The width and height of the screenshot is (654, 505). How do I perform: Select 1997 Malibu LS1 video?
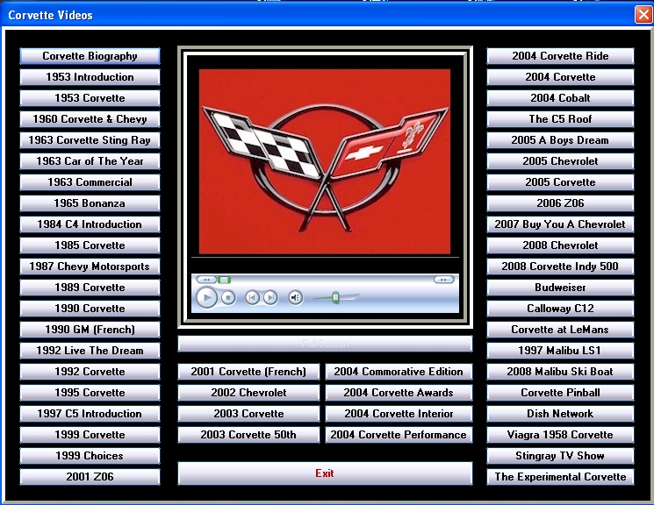(560, 351)
